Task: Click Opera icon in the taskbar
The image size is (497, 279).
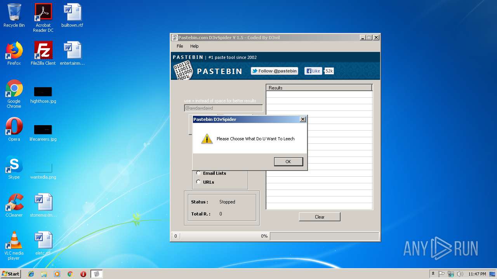Action: (x=83, y=274)
